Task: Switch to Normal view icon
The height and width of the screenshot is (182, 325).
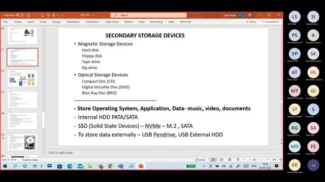Action: coord(213,160)
